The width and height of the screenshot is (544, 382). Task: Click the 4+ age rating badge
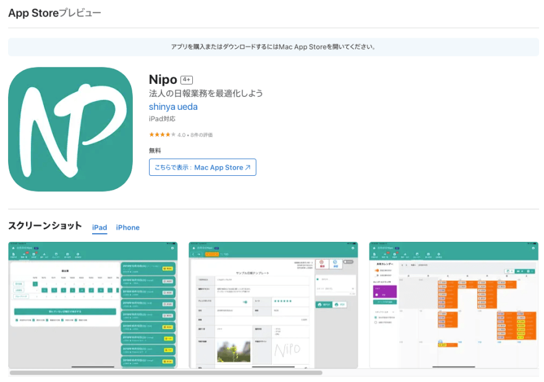coord(187,80)
